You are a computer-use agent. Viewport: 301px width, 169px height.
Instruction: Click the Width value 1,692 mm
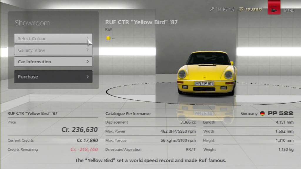pos(285,131)
